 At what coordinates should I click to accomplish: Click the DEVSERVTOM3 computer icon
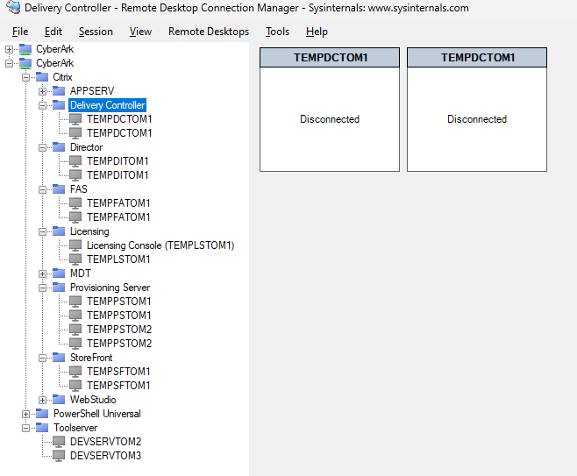pos(59,456)
